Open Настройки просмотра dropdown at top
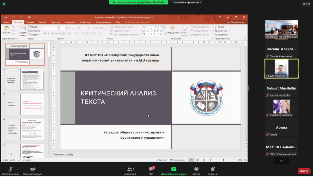The height and width of the screenshot is (177, 313). [x=188, y=2]
